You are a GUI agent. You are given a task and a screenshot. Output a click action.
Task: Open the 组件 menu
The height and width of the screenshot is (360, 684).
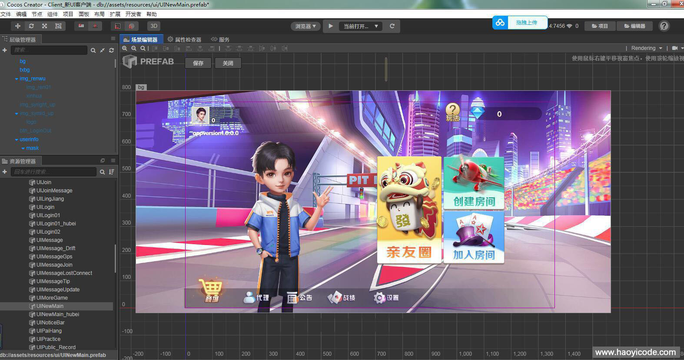[53, 14]
